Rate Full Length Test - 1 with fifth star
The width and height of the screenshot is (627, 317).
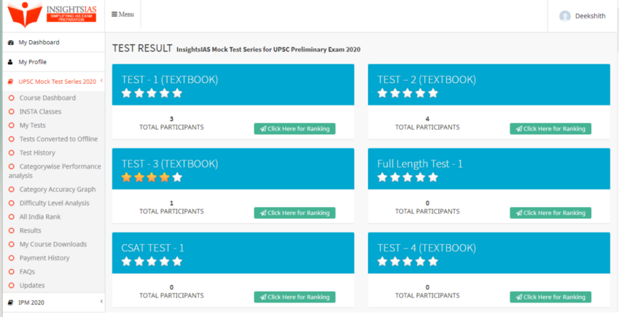coord(433,177)
